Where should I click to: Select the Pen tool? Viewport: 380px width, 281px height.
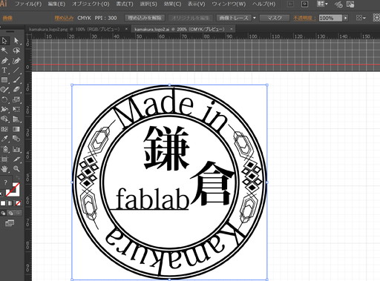click(x=4, y=61)
